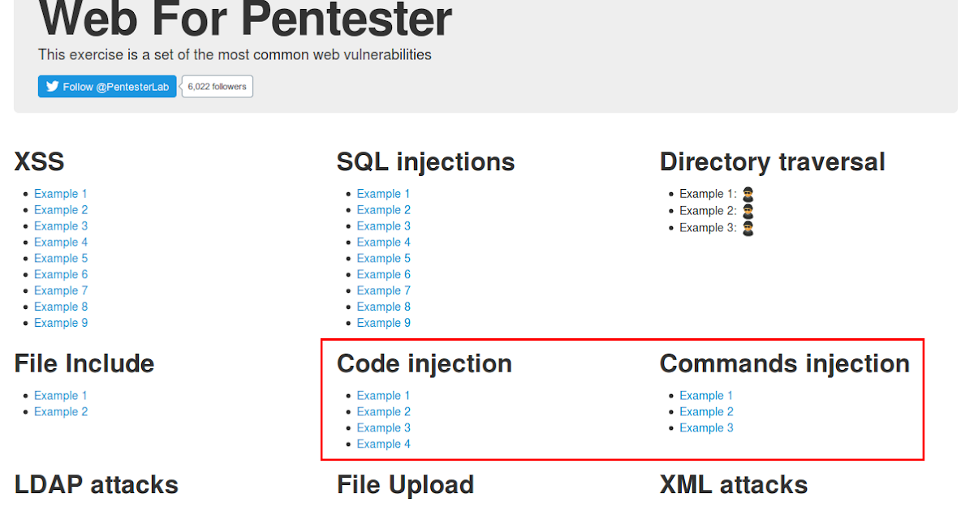The image size is (974, 511).
Task: Open SQL injections Example 1
Action: (383, 193)
